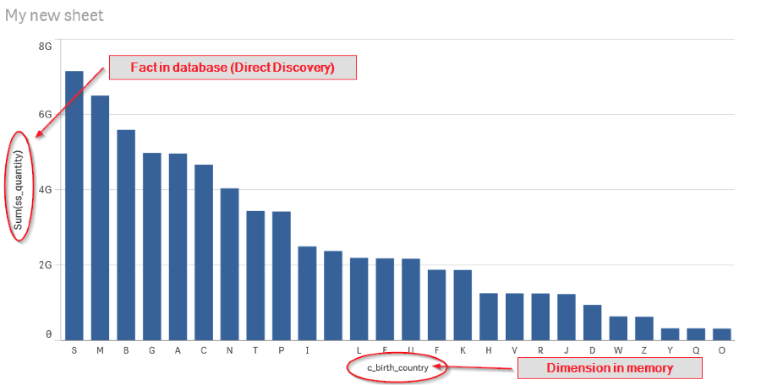The width and height of the screenshot is (761, 385).
Task: Select the bar for H
Action: (x=489, y=317)
